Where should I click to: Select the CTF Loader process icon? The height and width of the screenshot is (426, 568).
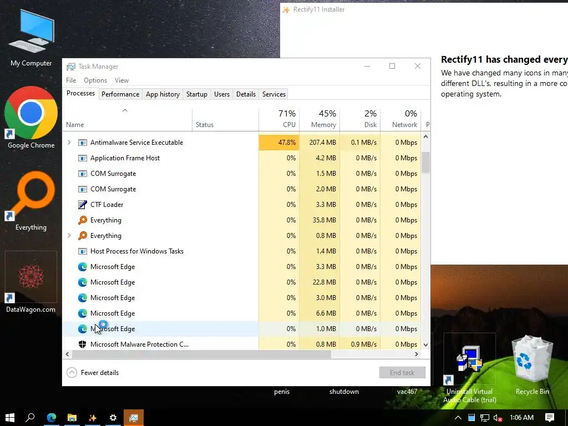(x=83, y=205)
